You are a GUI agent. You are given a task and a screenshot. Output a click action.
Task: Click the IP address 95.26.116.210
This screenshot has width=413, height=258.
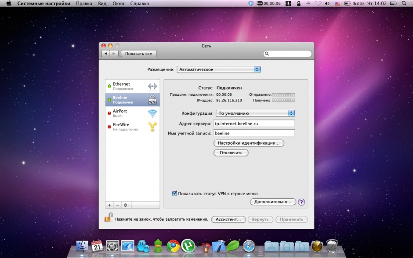[229, 100]
